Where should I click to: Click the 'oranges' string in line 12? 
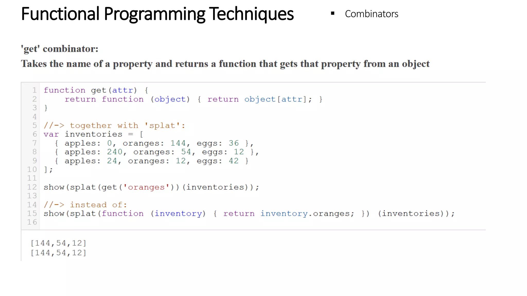click(146, 187)
